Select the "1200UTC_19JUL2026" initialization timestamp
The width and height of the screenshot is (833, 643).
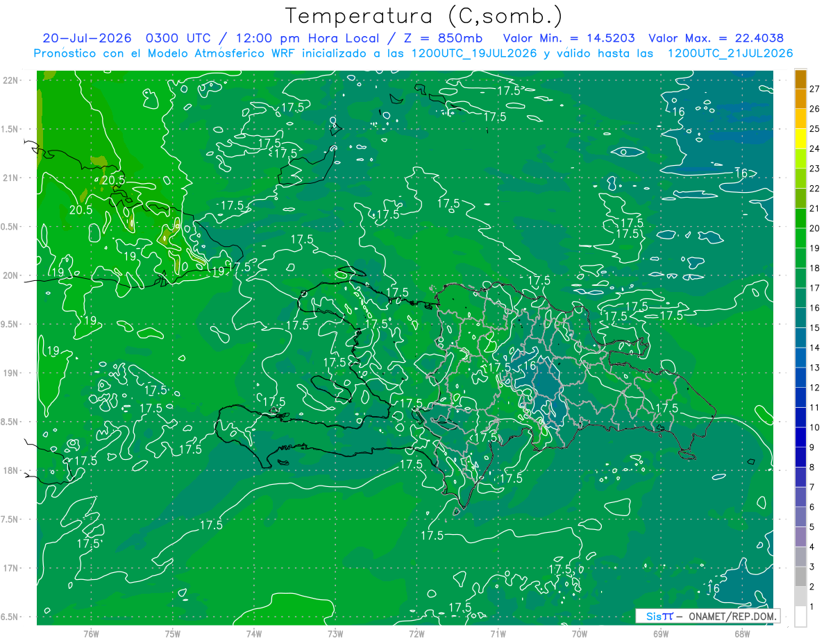476,53
